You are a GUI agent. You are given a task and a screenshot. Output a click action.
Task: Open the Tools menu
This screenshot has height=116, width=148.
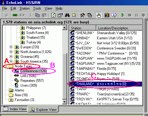(37, 8)
